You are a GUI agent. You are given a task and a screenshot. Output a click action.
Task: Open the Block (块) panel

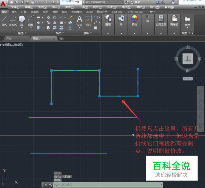(121, 20)
